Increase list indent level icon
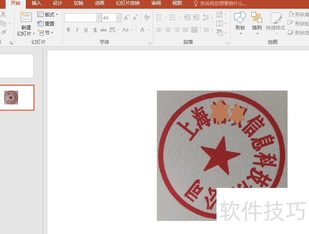Screen dimensions: 309x234 196,17
